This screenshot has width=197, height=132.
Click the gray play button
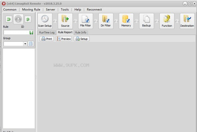[x=18, y=19]
